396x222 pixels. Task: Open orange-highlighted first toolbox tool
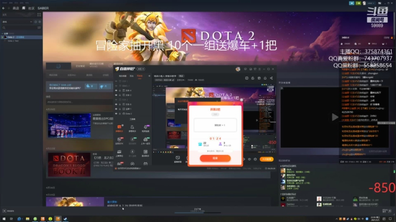click(119, 129)
